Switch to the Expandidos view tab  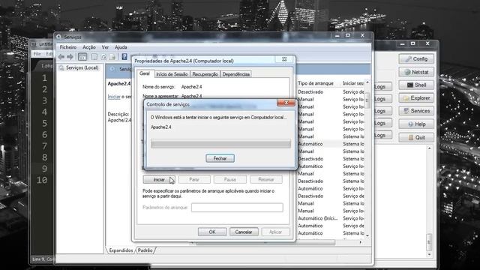pos(121,250)
